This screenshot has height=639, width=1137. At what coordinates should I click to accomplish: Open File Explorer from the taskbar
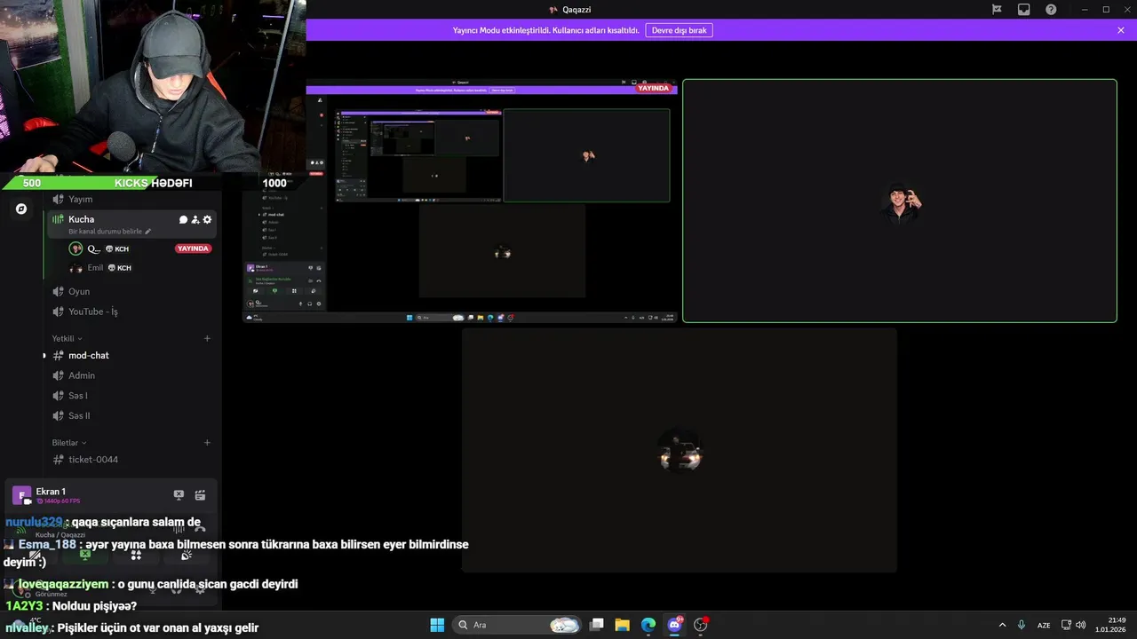(x=623, y=625)
